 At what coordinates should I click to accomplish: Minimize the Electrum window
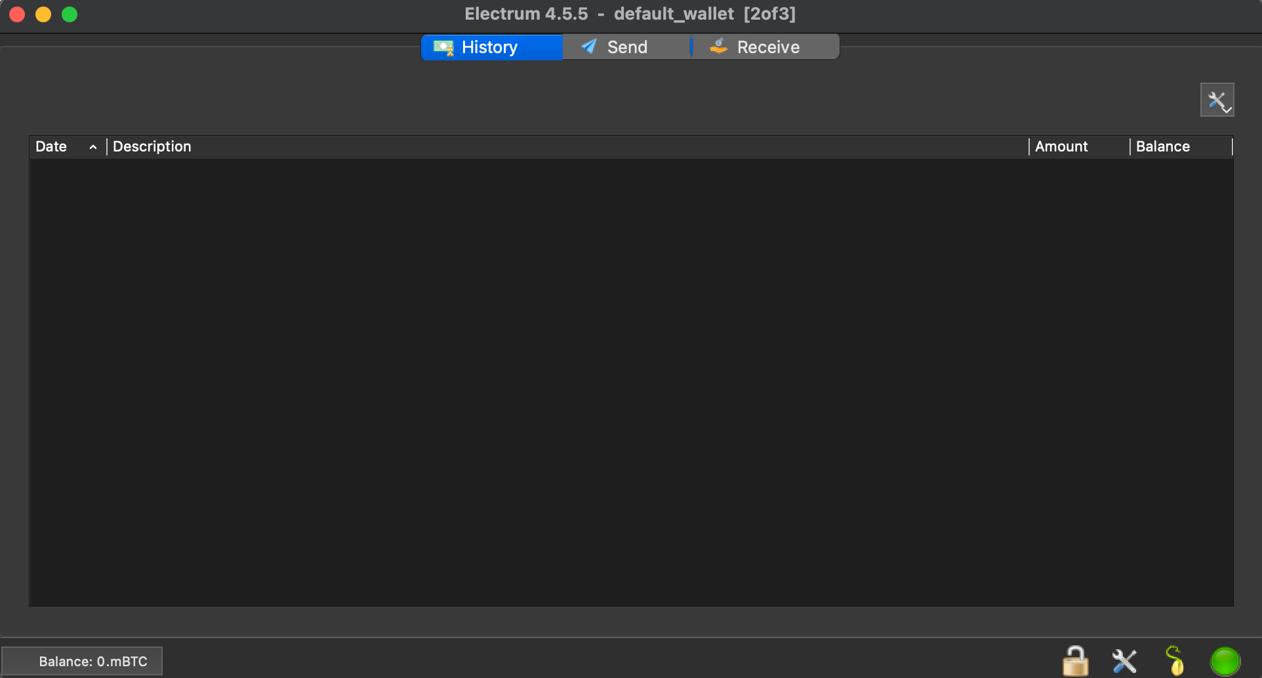click(43, 14)
